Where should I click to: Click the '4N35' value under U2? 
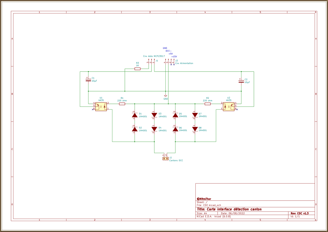tap(229, 100)
